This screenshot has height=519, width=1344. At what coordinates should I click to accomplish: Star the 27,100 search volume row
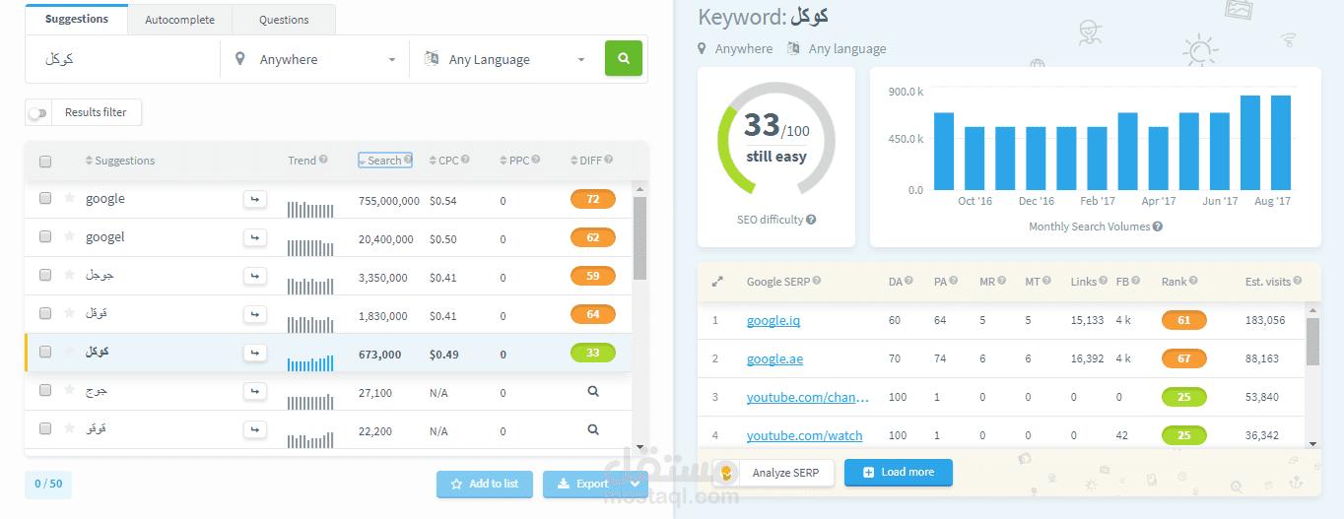(x=69, y=390)
